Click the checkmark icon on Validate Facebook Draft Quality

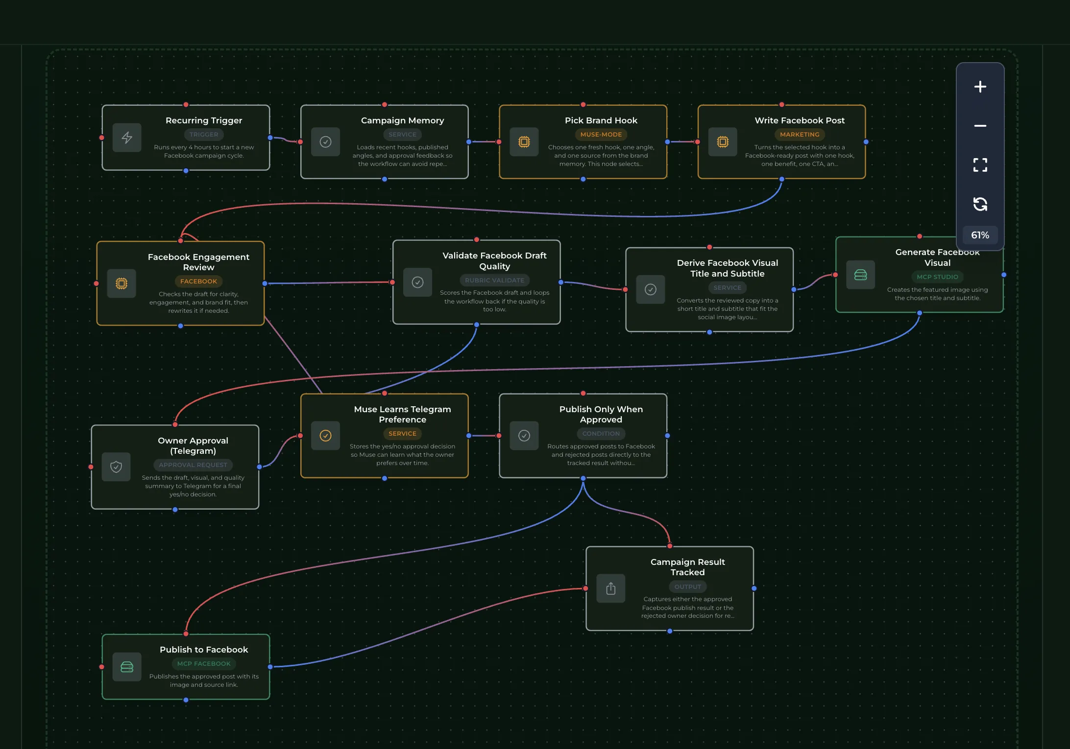417,282
